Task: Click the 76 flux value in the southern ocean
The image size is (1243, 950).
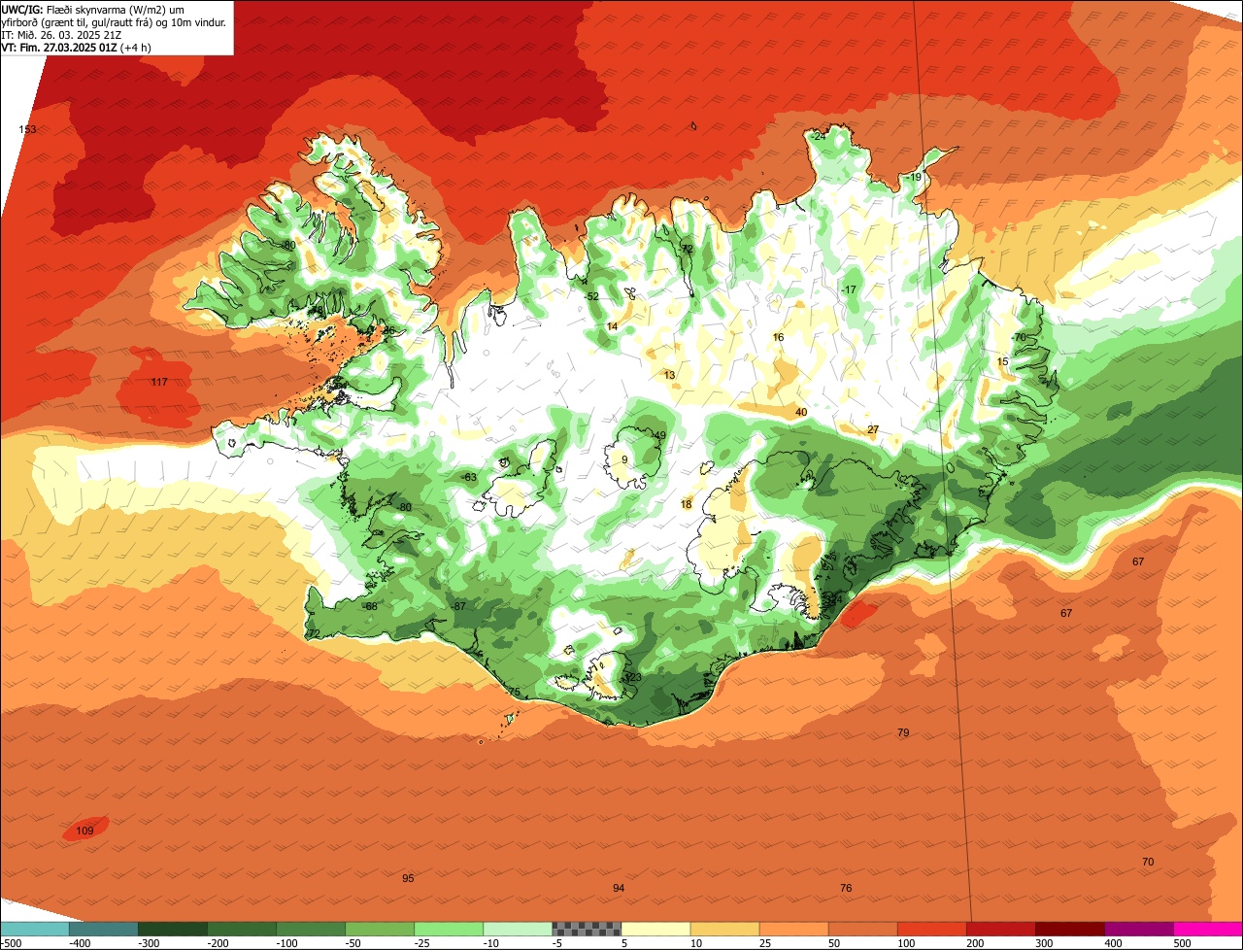Action: 846,888
